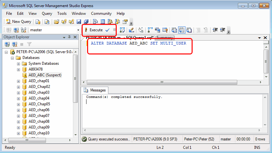Click the Save floppy disk icon
272x153 pixels.
coord(79,22)
